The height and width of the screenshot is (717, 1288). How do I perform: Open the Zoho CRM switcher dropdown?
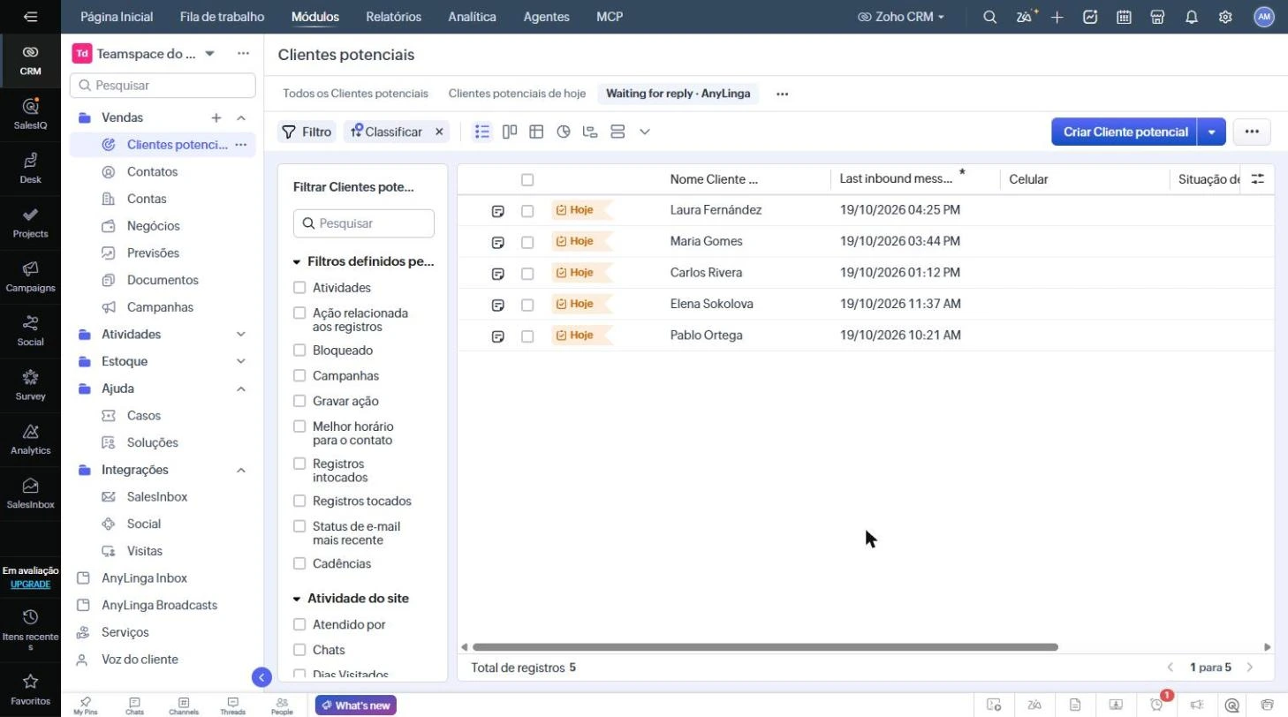(901, 17)
